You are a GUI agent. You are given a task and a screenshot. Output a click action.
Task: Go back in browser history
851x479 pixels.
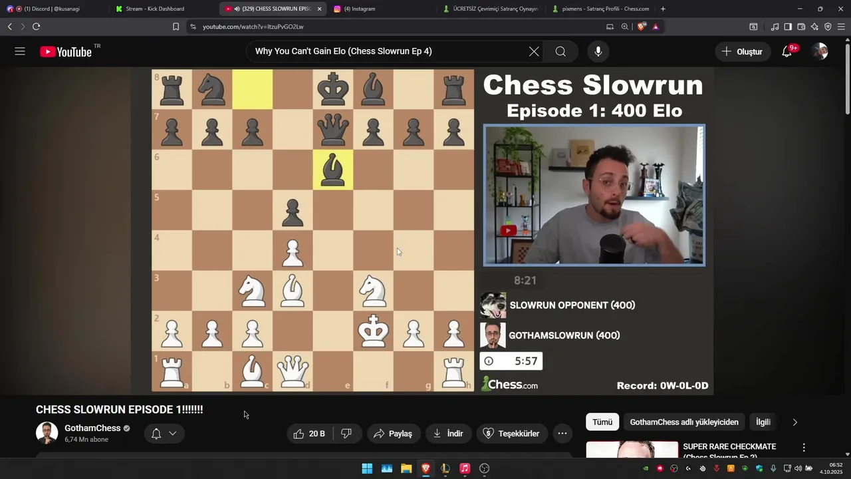click(x=9, y=27)
